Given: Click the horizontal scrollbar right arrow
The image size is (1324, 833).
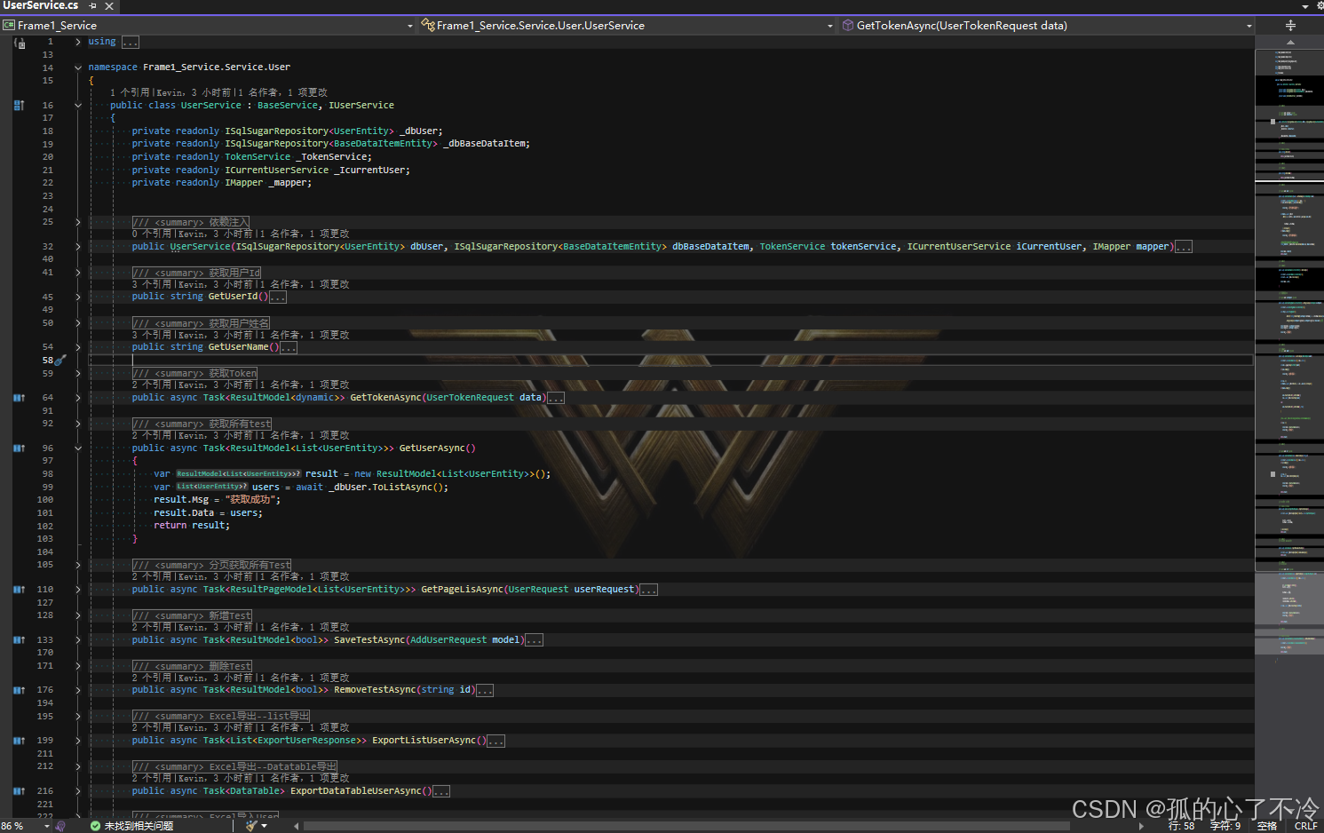Looking at the screenshot, I should [1141, 826].
